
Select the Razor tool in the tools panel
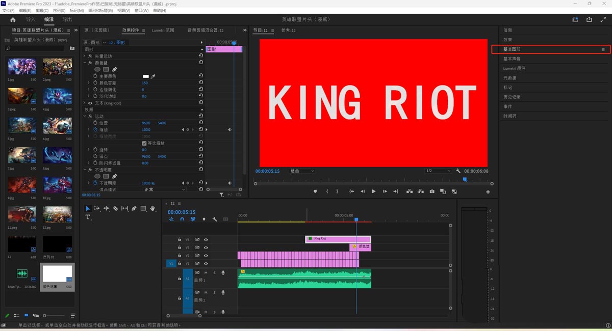click(x=116, y=208)
